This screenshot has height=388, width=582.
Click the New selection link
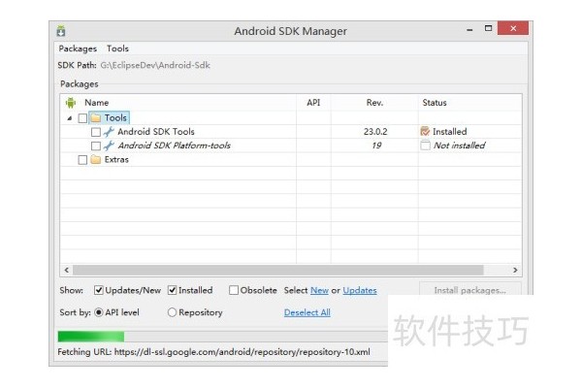[x=319, y=290]
